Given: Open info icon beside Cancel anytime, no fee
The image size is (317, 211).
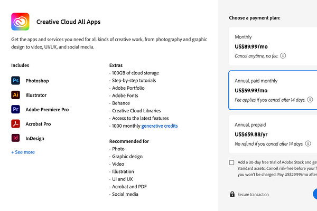Looking at the screenshot, I should click(283, 56).
